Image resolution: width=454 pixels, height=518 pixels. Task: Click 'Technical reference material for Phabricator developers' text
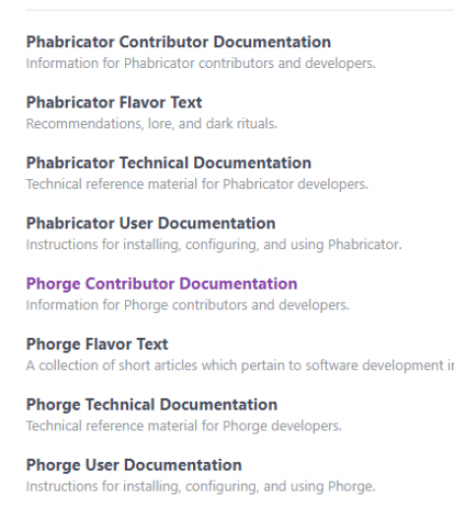[x=197, y=184]
